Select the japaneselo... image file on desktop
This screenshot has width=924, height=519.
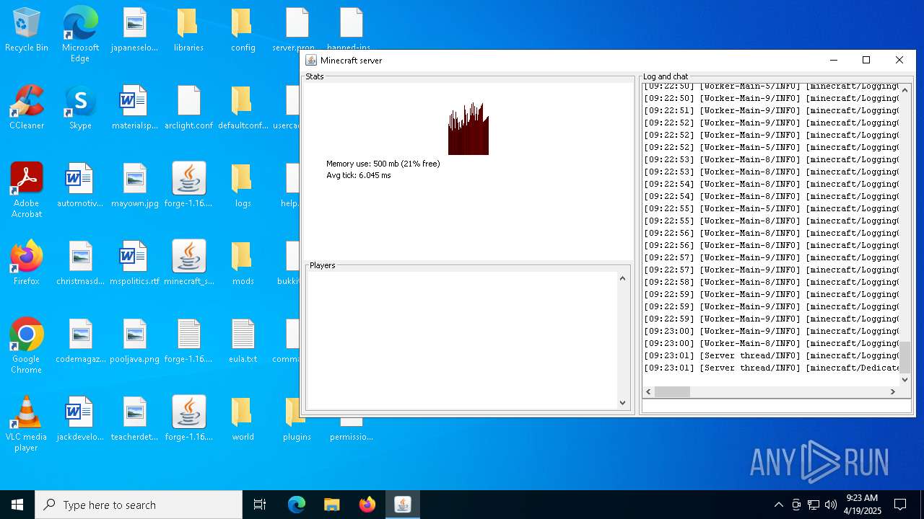pos(134,30)
